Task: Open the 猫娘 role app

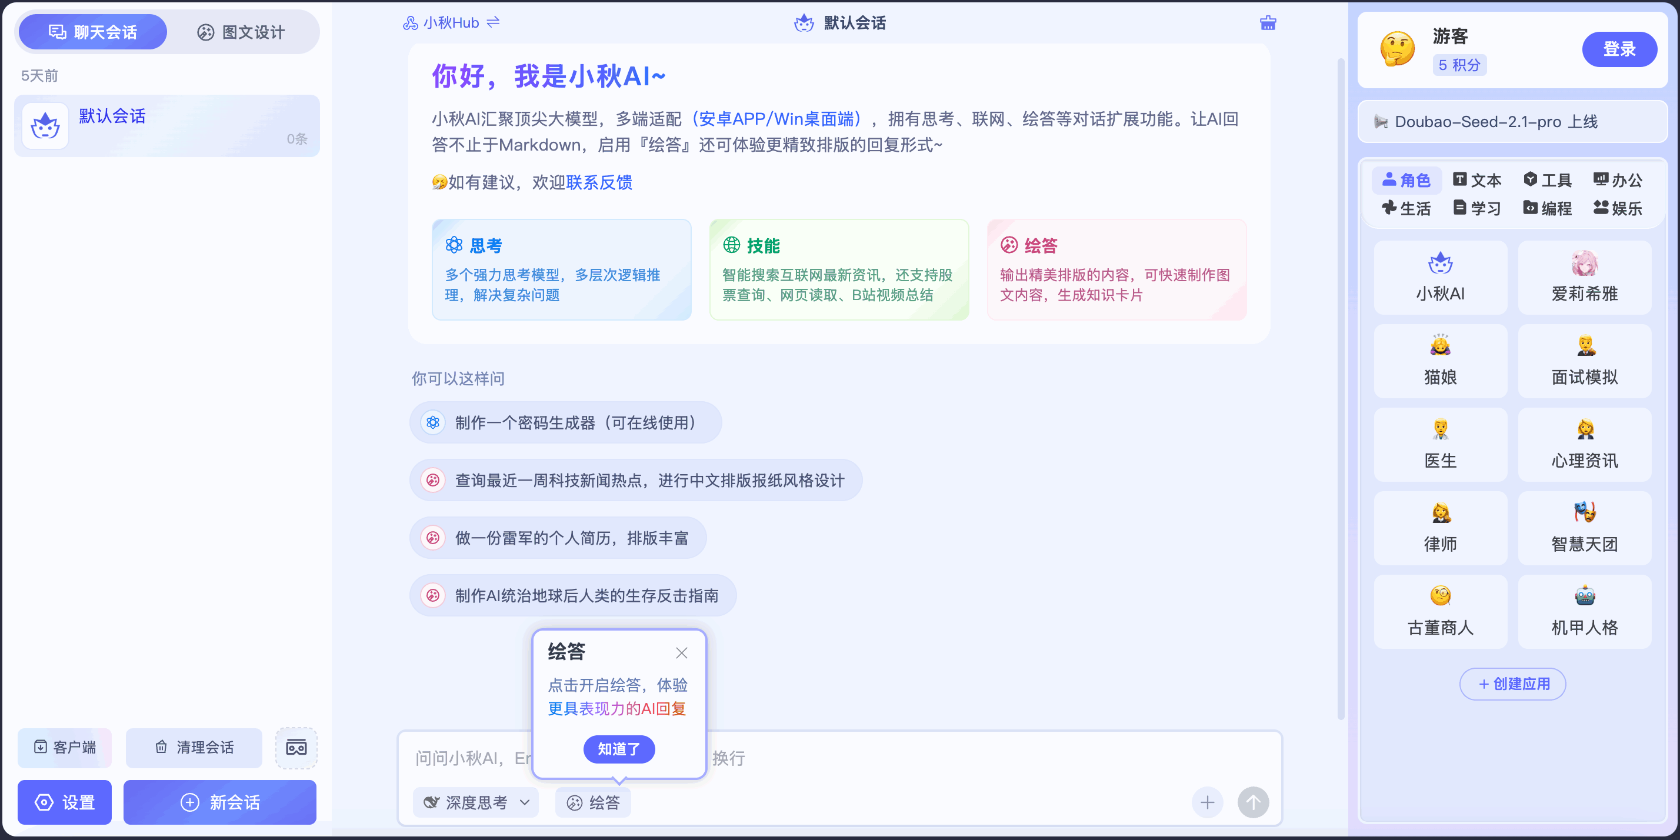Action: tap(1440, 361)
